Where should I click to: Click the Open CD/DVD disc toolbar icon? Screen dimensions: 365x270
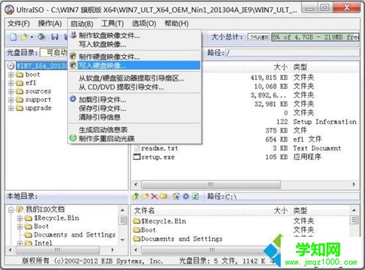pyautogui.click(x=41, y=37)
